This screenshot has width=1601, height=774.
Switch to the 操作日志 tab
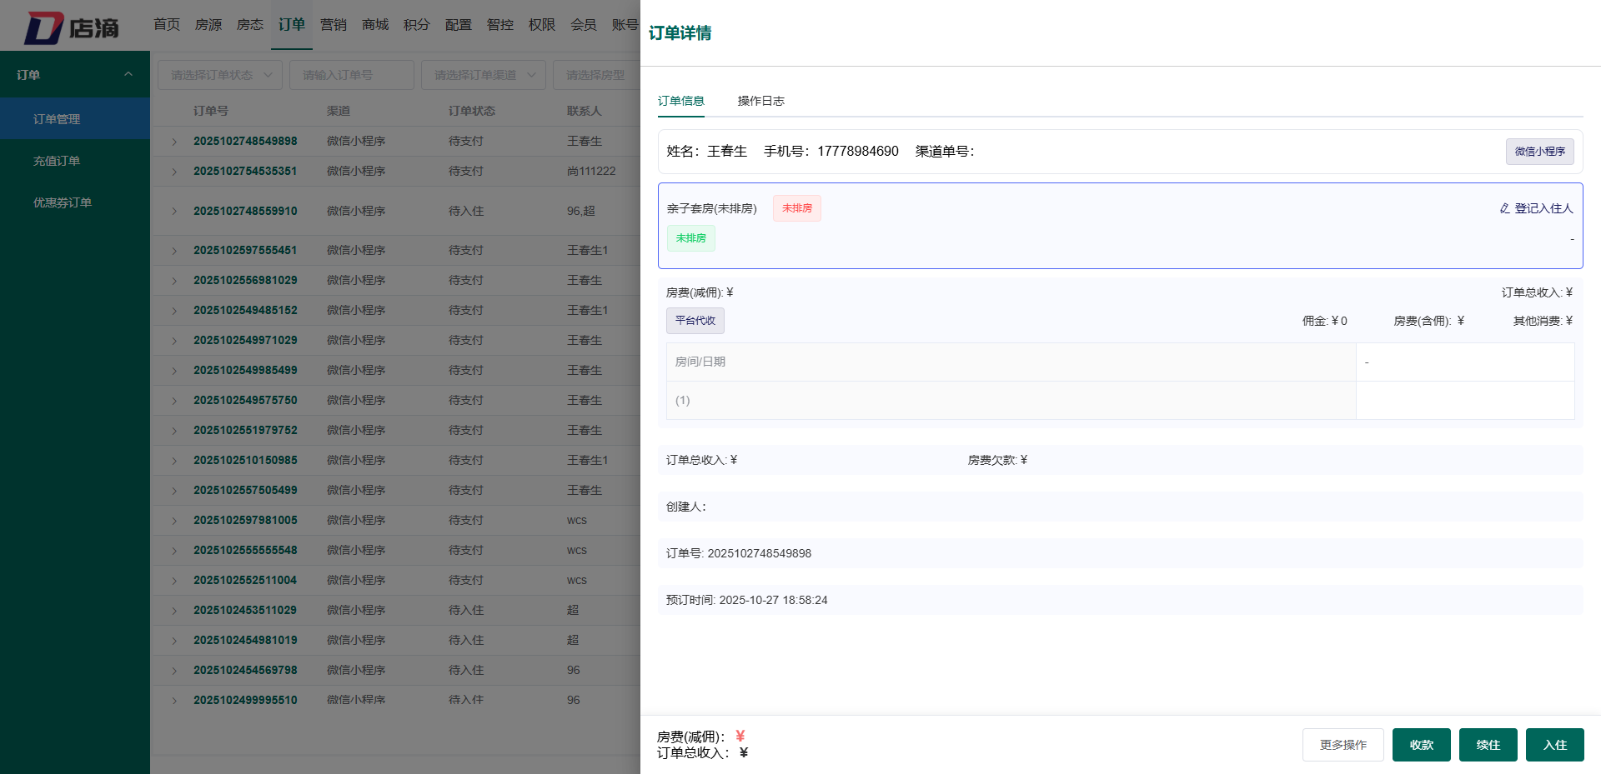point(760,101)
